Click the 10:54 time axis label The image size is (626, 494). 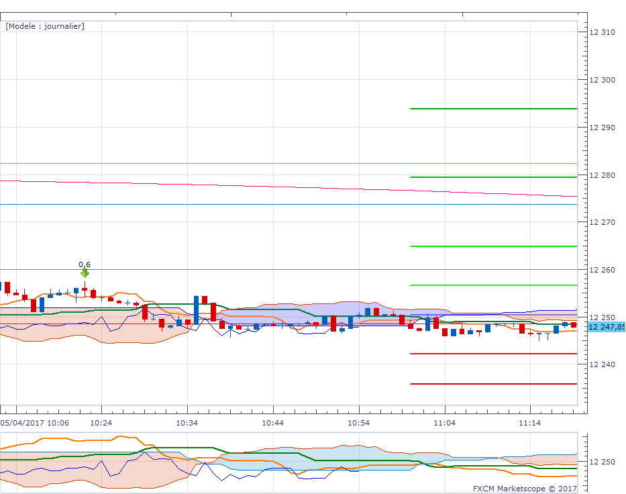click(358, 423)
